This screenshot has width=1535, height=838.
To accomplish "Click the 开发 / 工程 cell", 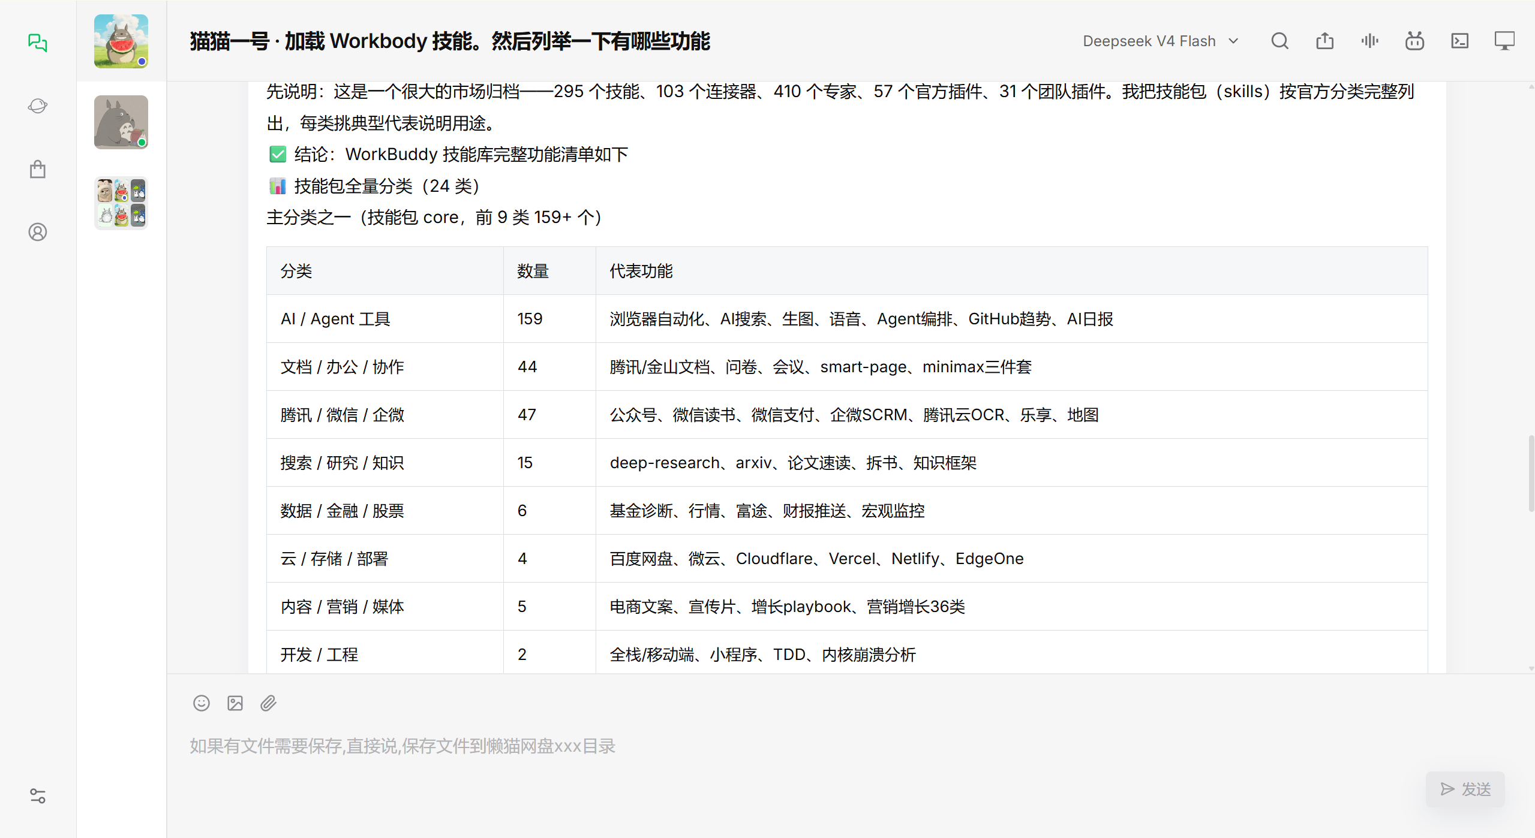I will click(385, 652).
